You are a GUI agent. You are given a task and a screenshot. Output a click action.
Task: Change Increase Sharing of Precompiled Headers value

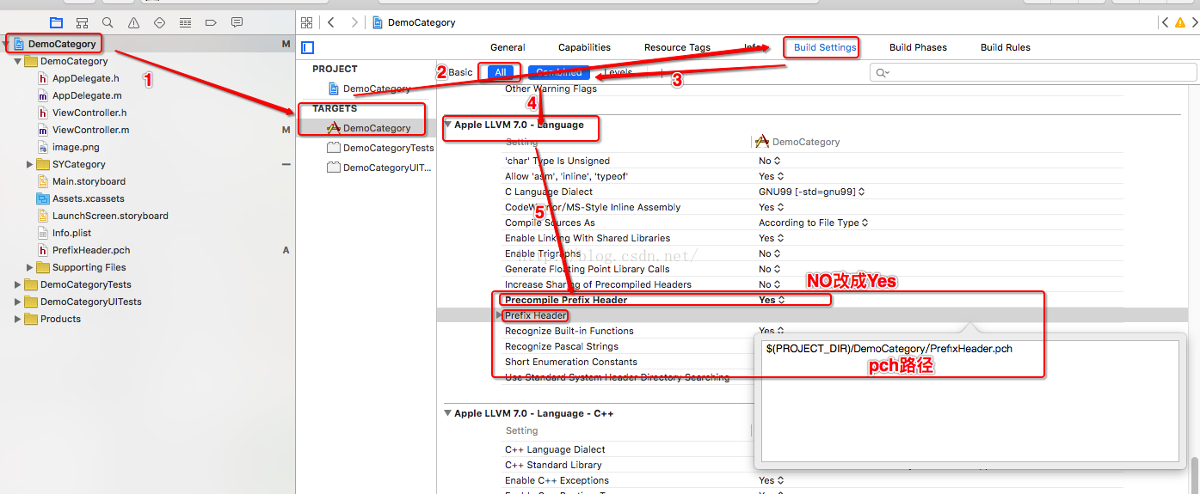tap(769, 284)
